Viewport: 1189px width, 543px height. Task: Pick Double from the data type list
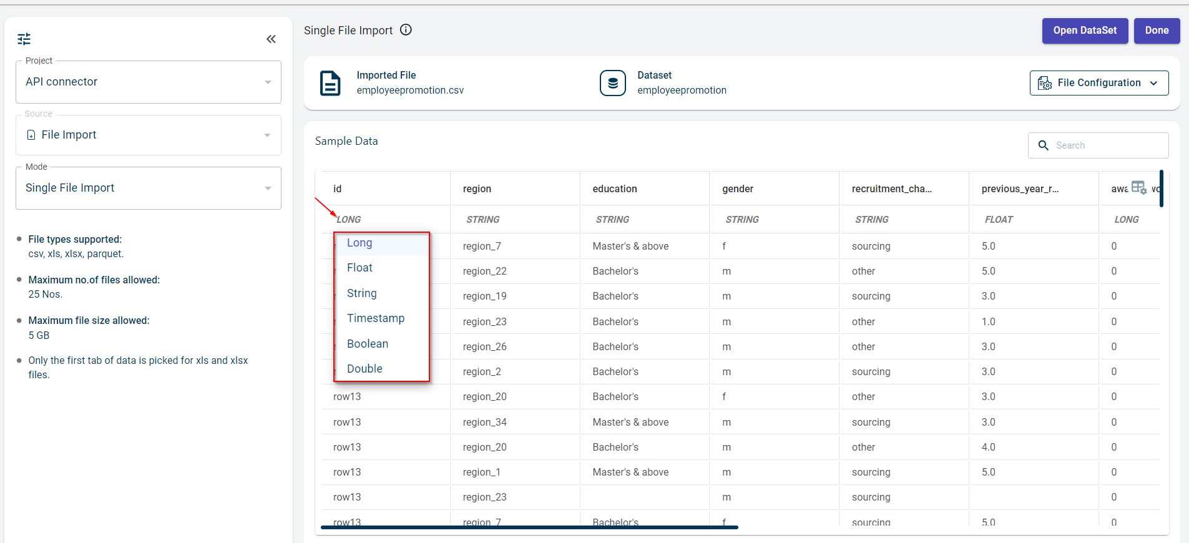[x=365, y=369]
